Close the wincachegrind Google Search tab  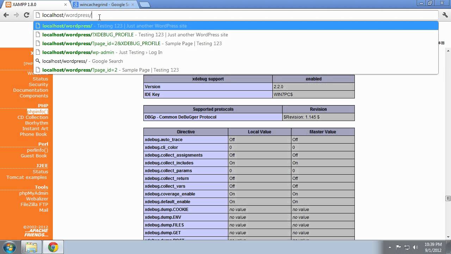pyautogui.click(x=133, y=5)
